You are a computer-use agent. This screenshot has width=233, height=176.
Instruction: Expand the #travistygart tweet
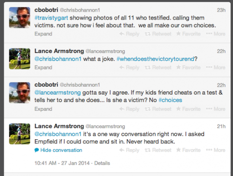point(43,34)
